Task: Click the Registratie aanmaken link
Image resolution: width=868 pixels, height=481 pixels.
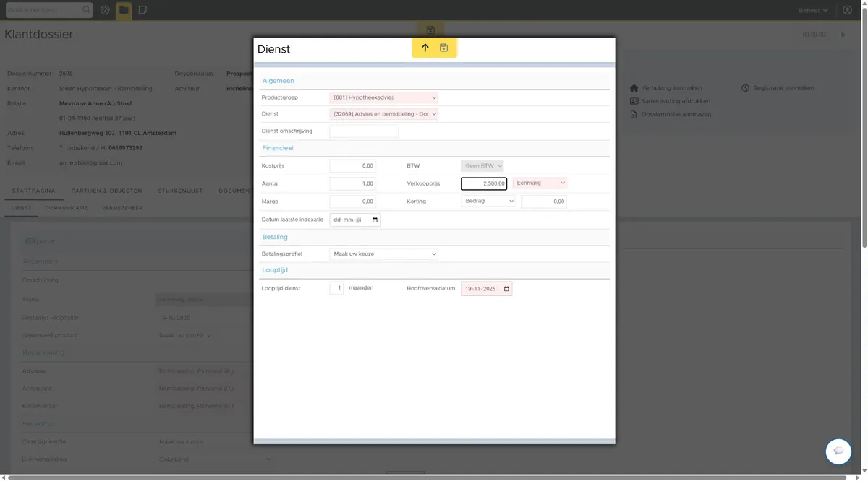Action: coord(783,88)
